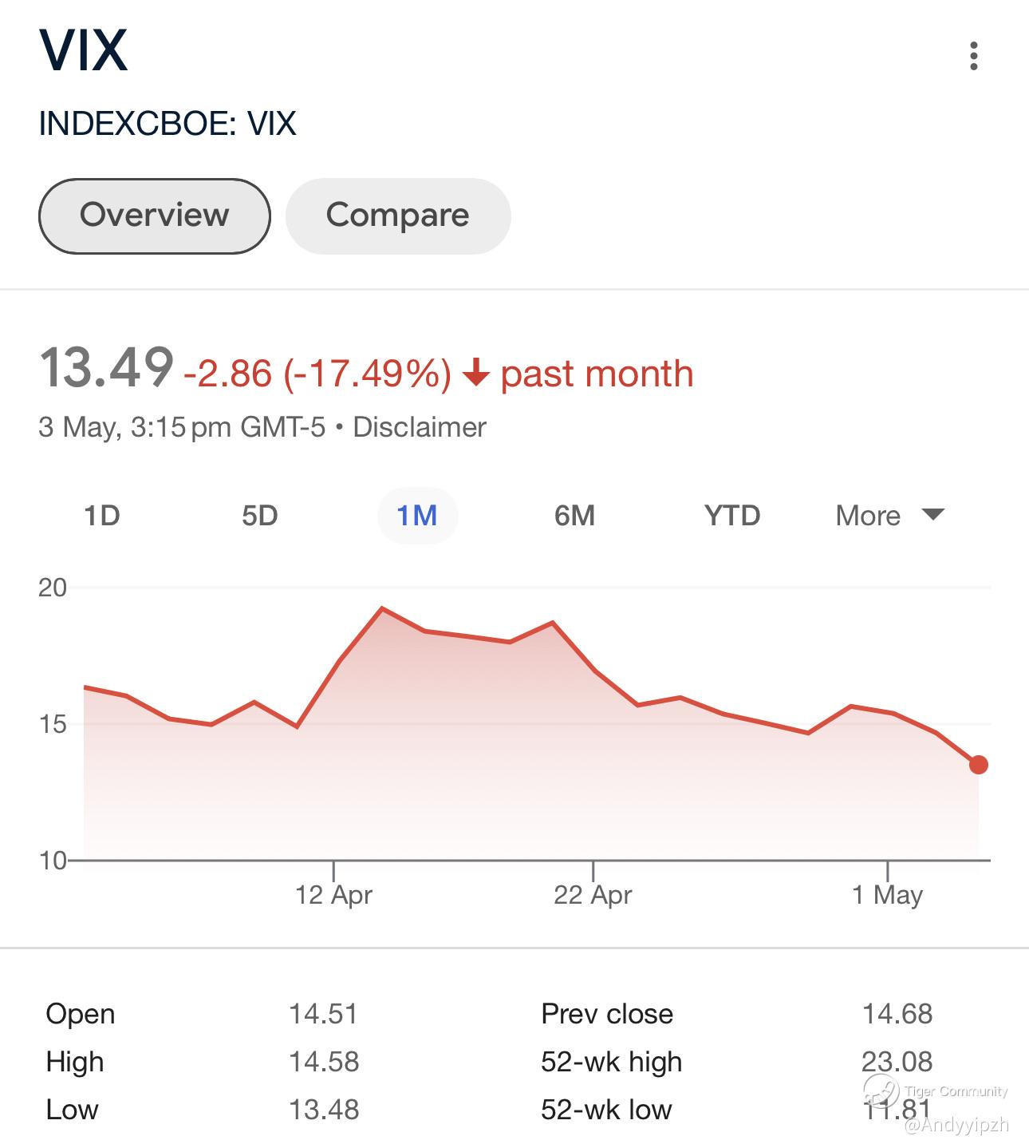The image size is (1029, 1148).
Task: Click the chart peak near 12 Apr
Action: click(382, 608)
